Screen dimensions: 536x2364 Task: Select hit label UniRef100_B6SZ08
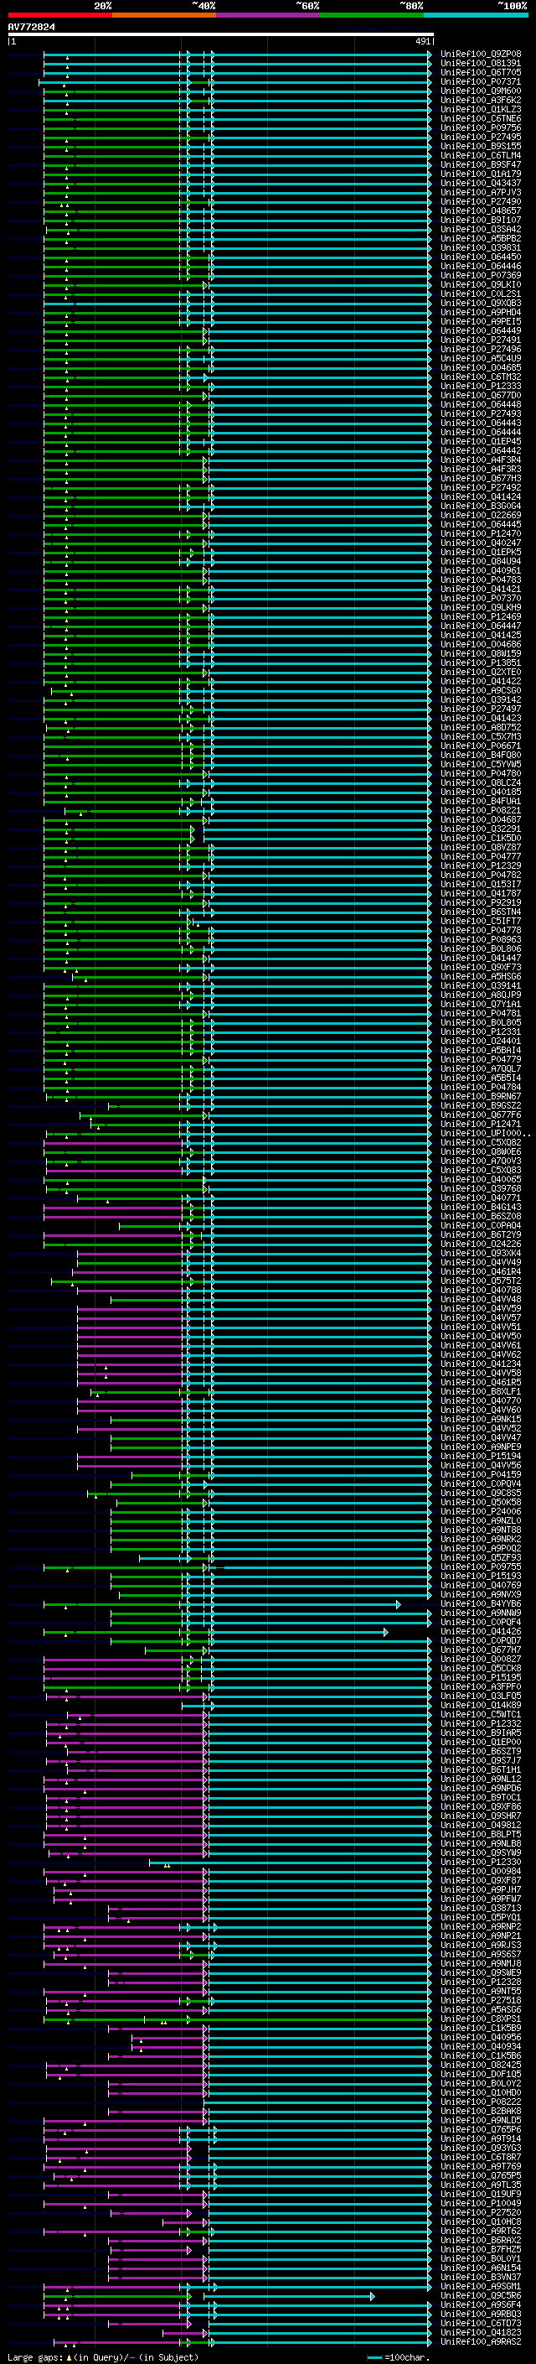point(481,1216)
